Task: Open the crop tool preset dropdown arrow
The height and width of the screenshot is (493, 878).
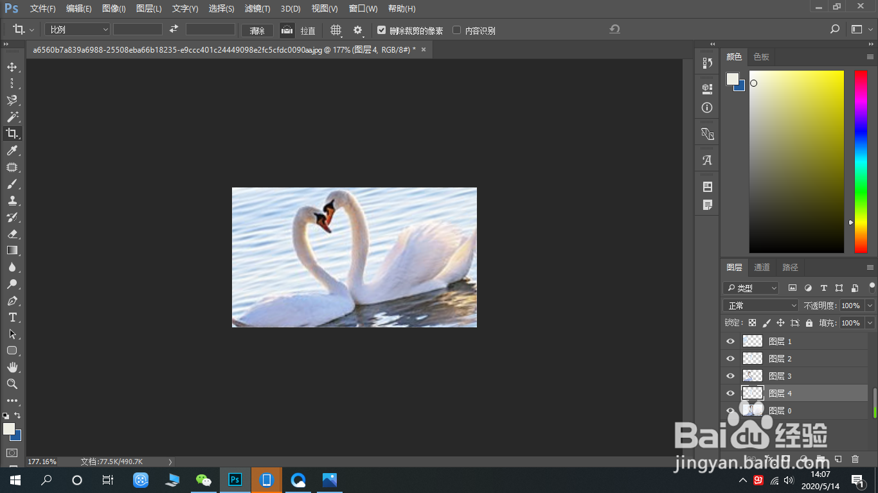Action: coord(32,30)
